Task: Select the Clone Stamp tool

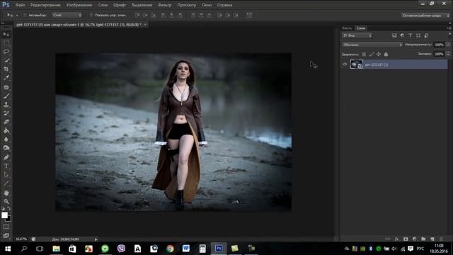Action: coord(6,104)
